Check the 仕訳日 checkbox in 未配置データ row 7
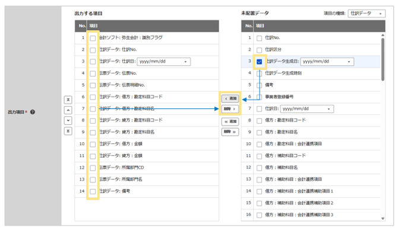This screenshot has height=231, width=398. pyautogui.click(x=259, y=109)
